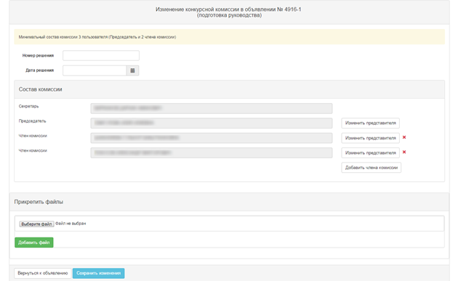Click the Дата решения input field
This screenshot has height=281, width=453.
click(x=95, y=70)
